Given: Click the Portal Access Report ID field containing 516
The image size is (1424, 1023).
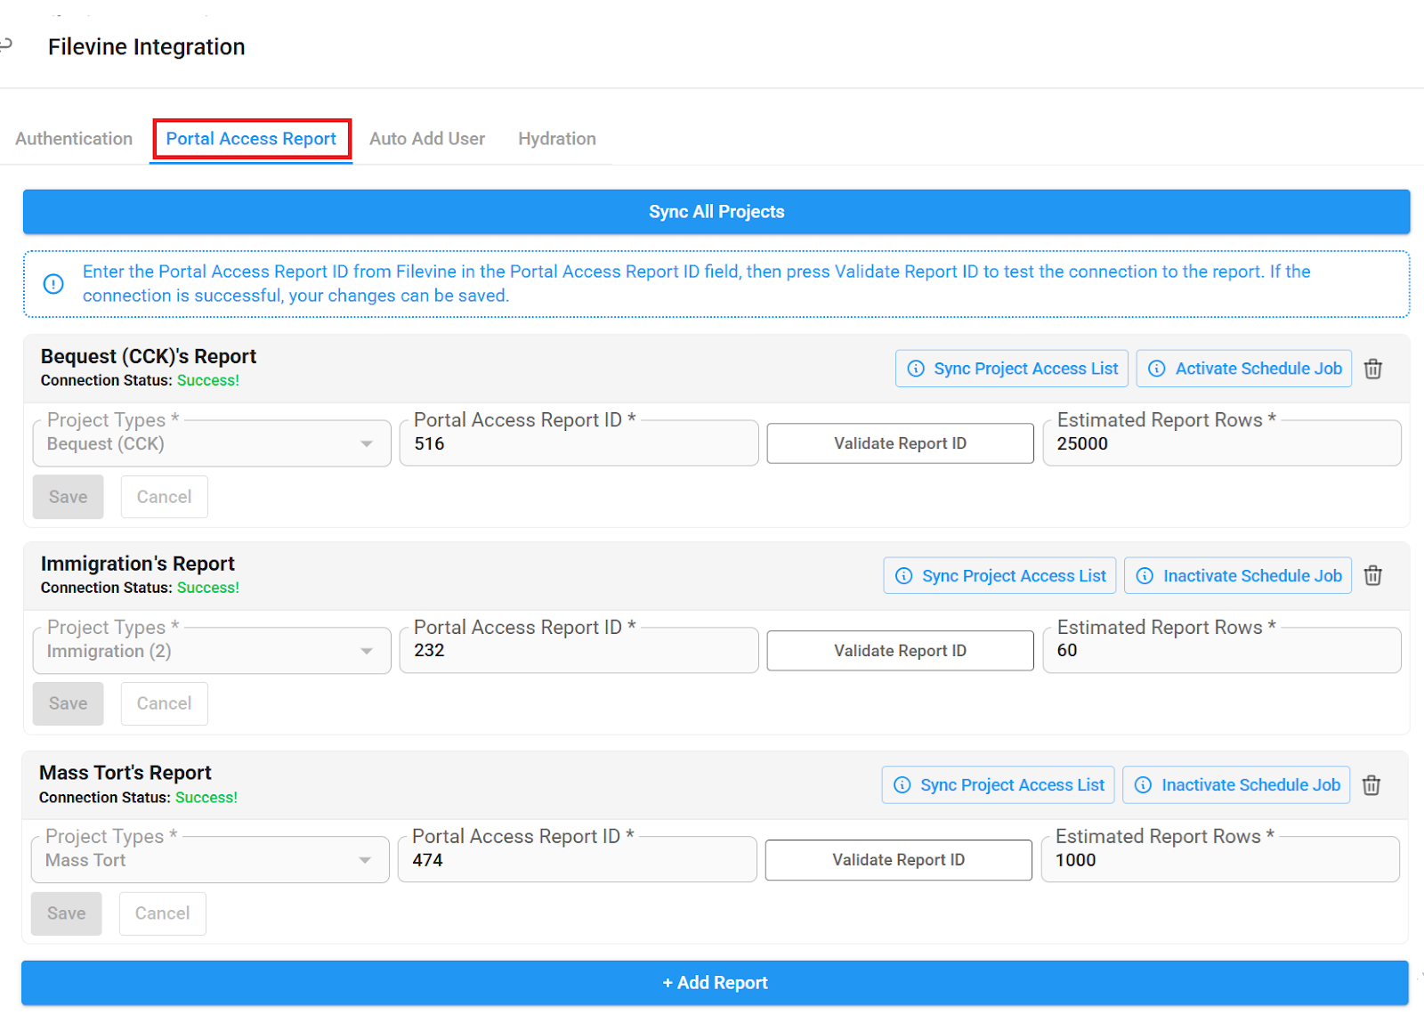Looking at the screenshot, I should (579, 443).
